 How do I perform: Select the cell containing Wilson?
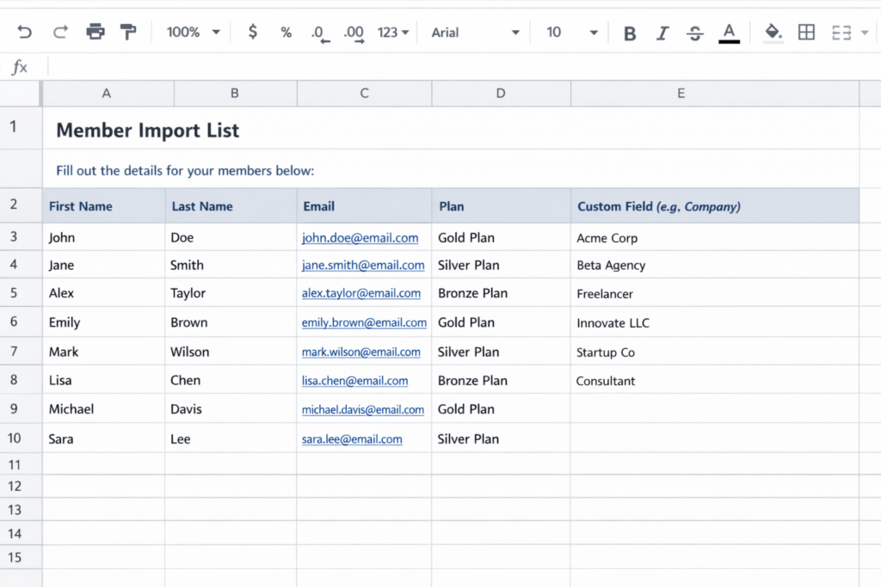pyautogui.click(x=231, y=352)
